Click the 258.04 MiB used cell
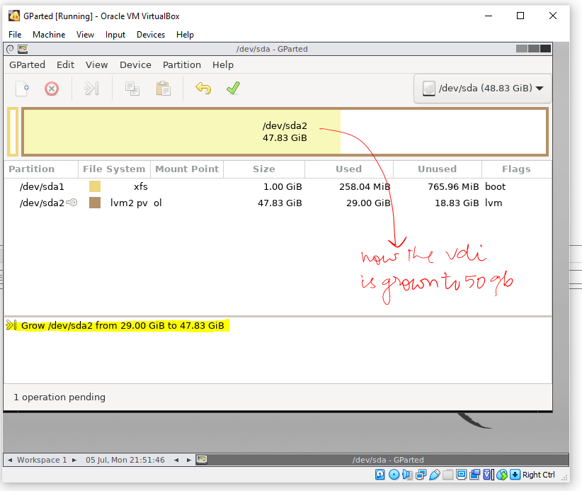The image size is (582, 491). pos(365,186)
